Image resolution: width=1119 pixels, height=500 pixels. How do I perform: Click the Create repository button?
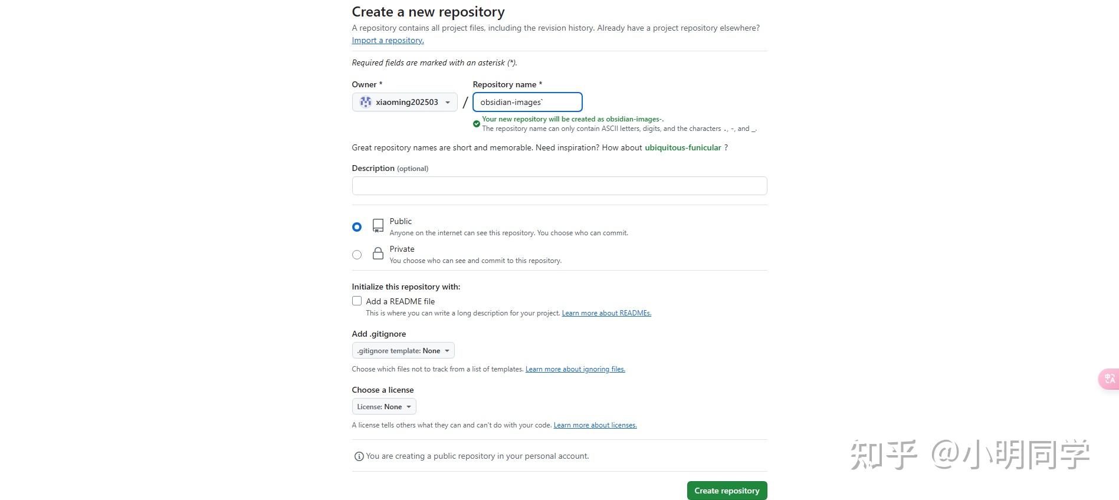point(727,491)
